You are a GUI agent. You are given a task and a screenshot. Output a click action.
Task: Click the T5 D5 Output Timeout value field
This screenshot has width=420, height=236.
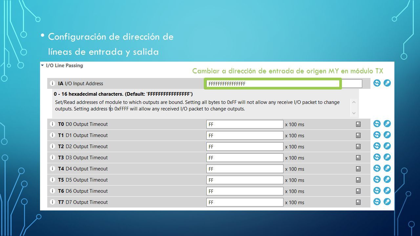[x=245, y=180]
